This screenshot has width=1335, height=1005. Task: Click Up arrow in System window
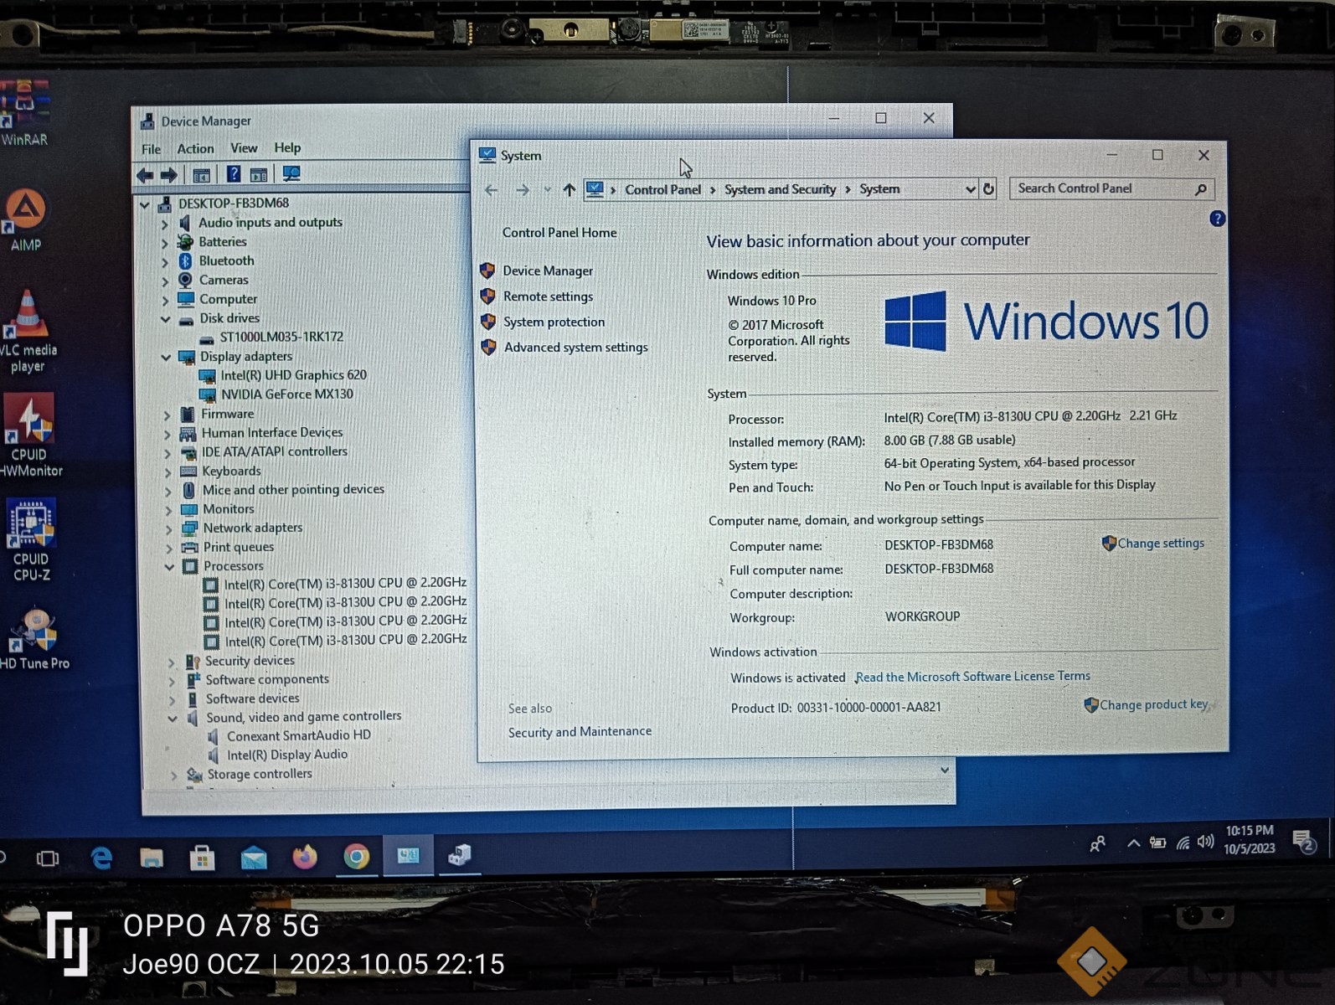coord(570,190)
